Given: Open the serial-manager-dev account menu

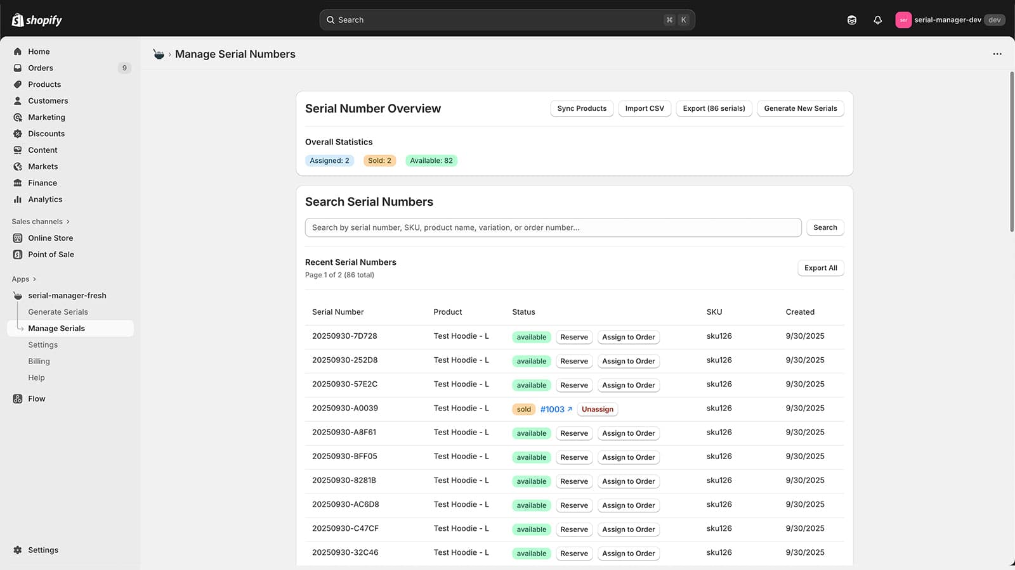Looking at the screenshot, I should pos(950,20).
